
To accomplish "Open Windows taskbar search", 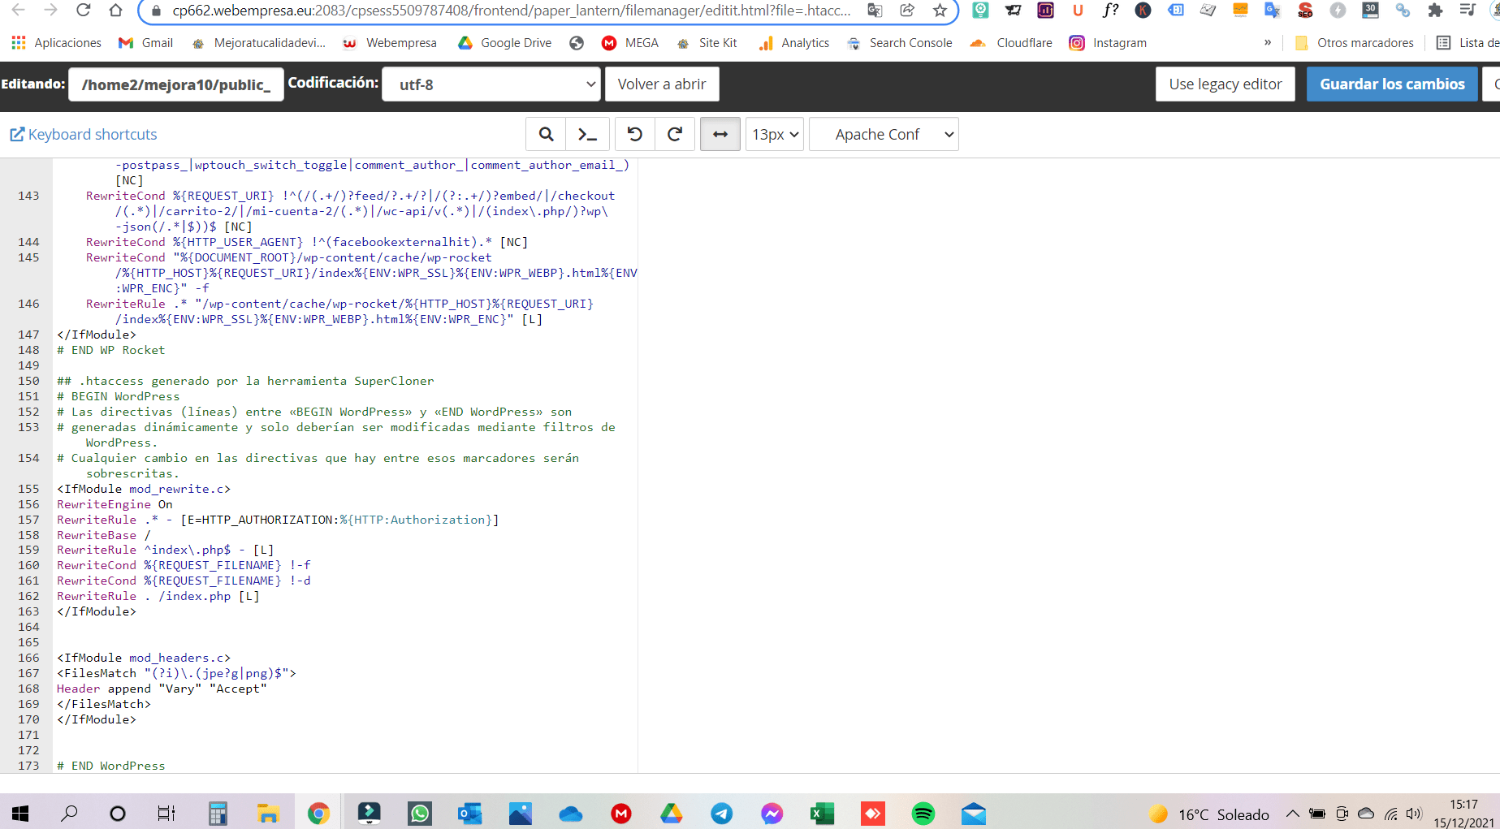I will (70, 813).
